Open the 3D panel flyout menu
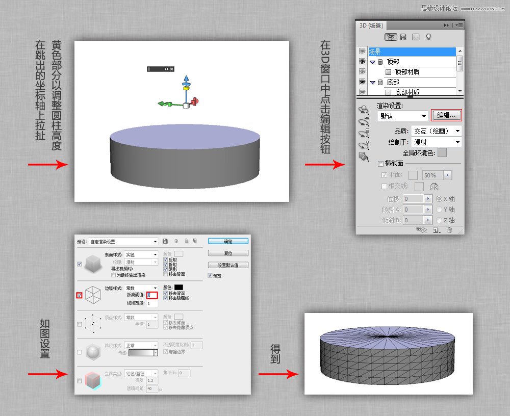This screenshot has width=510, height=416. click(x=459, y=25)
